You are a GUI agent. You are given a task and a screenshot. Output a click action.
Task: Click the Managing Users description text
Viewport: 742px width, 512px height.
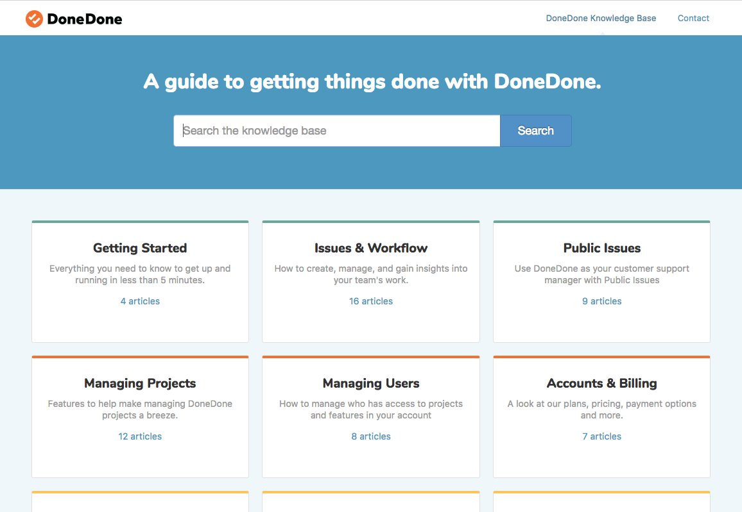click(371, 409)
